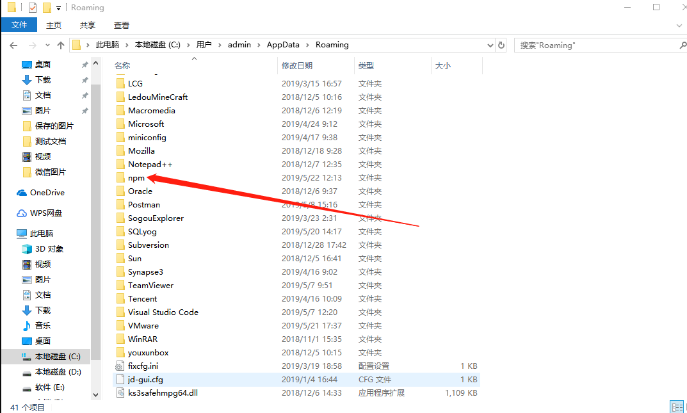This screenshot has height=413, width=687.
Task: Switch to the 主页 ribbon tab
Action: tap(54, 26)
